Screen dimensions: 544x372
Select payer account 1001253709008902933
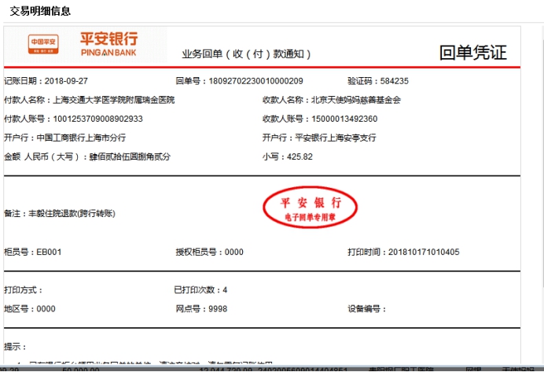click(x=97, y=119)
